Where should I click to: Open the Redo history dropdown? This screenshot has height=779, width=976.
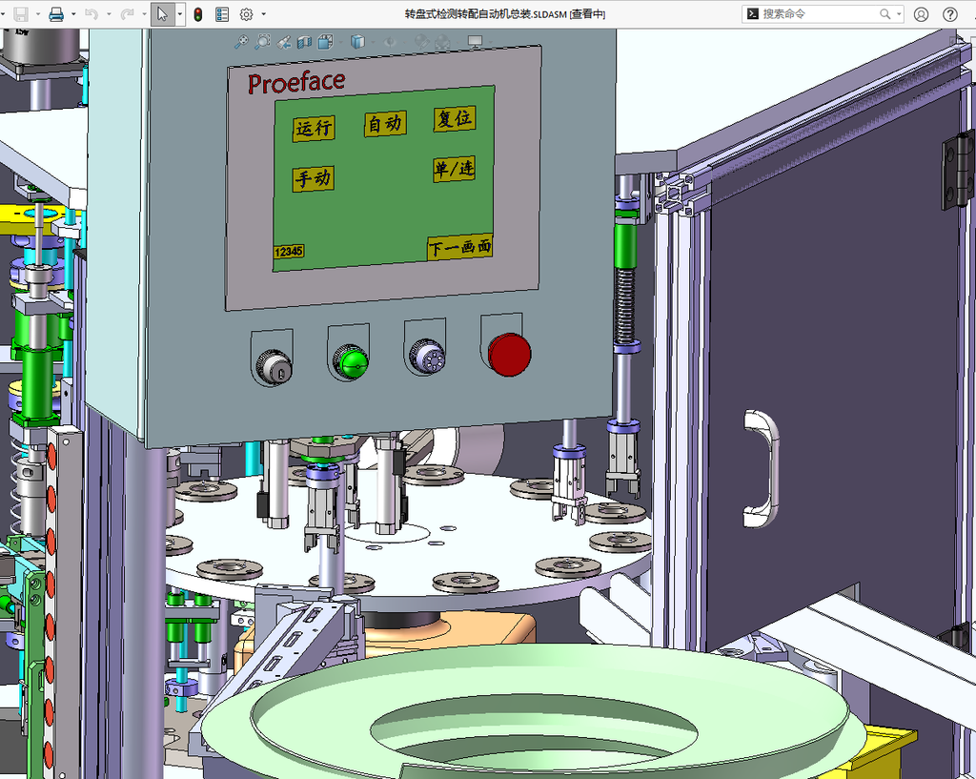pos(144,14)
